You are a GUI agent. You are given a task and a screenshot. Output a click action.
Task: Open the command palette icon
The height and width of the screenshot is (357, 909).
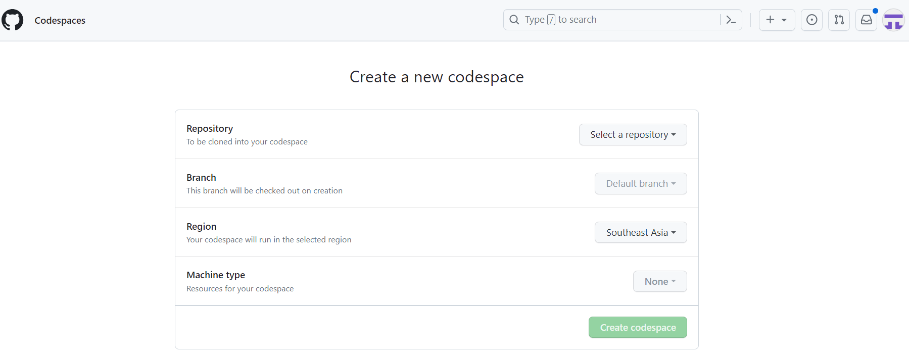(731, 20)
